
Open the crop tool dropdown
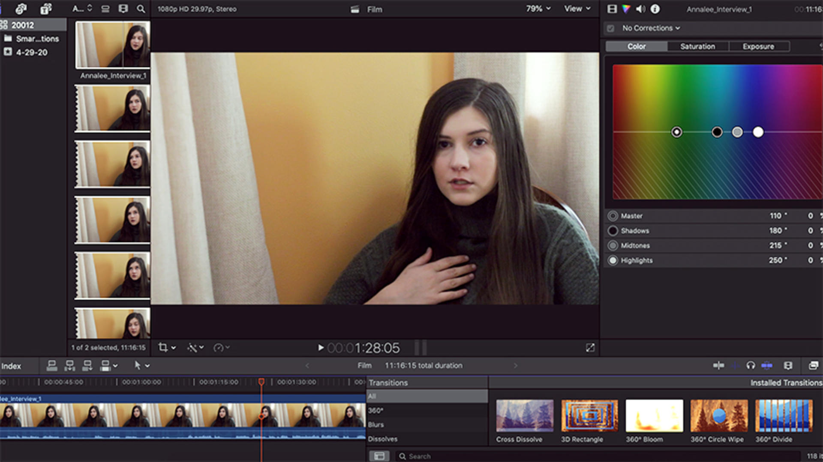pos(167,347)
